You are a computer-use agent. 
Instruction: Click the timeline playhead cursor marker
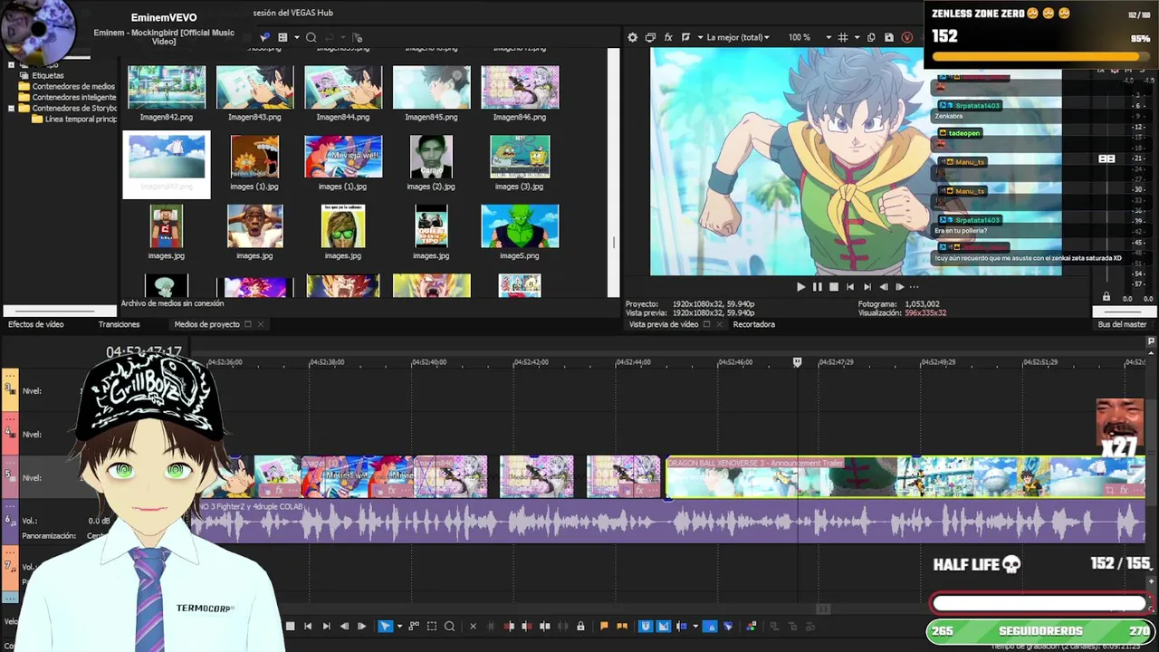click(797, 362)
